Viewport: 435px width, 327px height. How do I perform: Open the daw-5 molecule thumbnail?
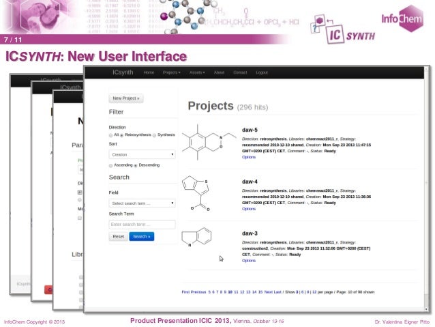click(209, 142)
